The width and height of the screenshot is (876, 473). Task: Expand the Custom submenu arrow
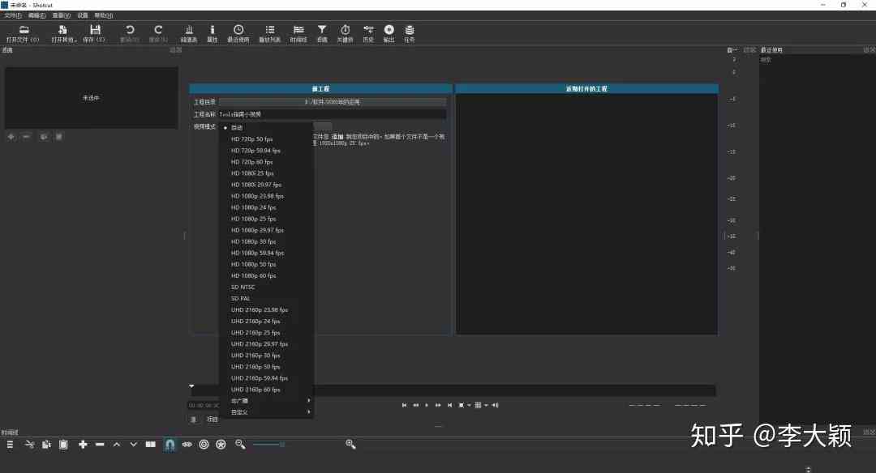[309, 412]
